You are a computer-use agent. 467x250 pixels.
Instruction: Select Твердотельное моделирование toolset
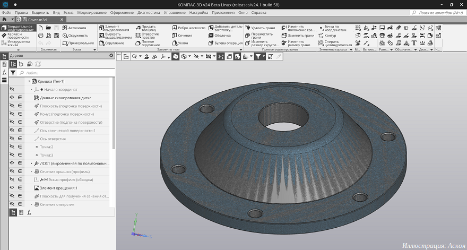coord(19,28)
